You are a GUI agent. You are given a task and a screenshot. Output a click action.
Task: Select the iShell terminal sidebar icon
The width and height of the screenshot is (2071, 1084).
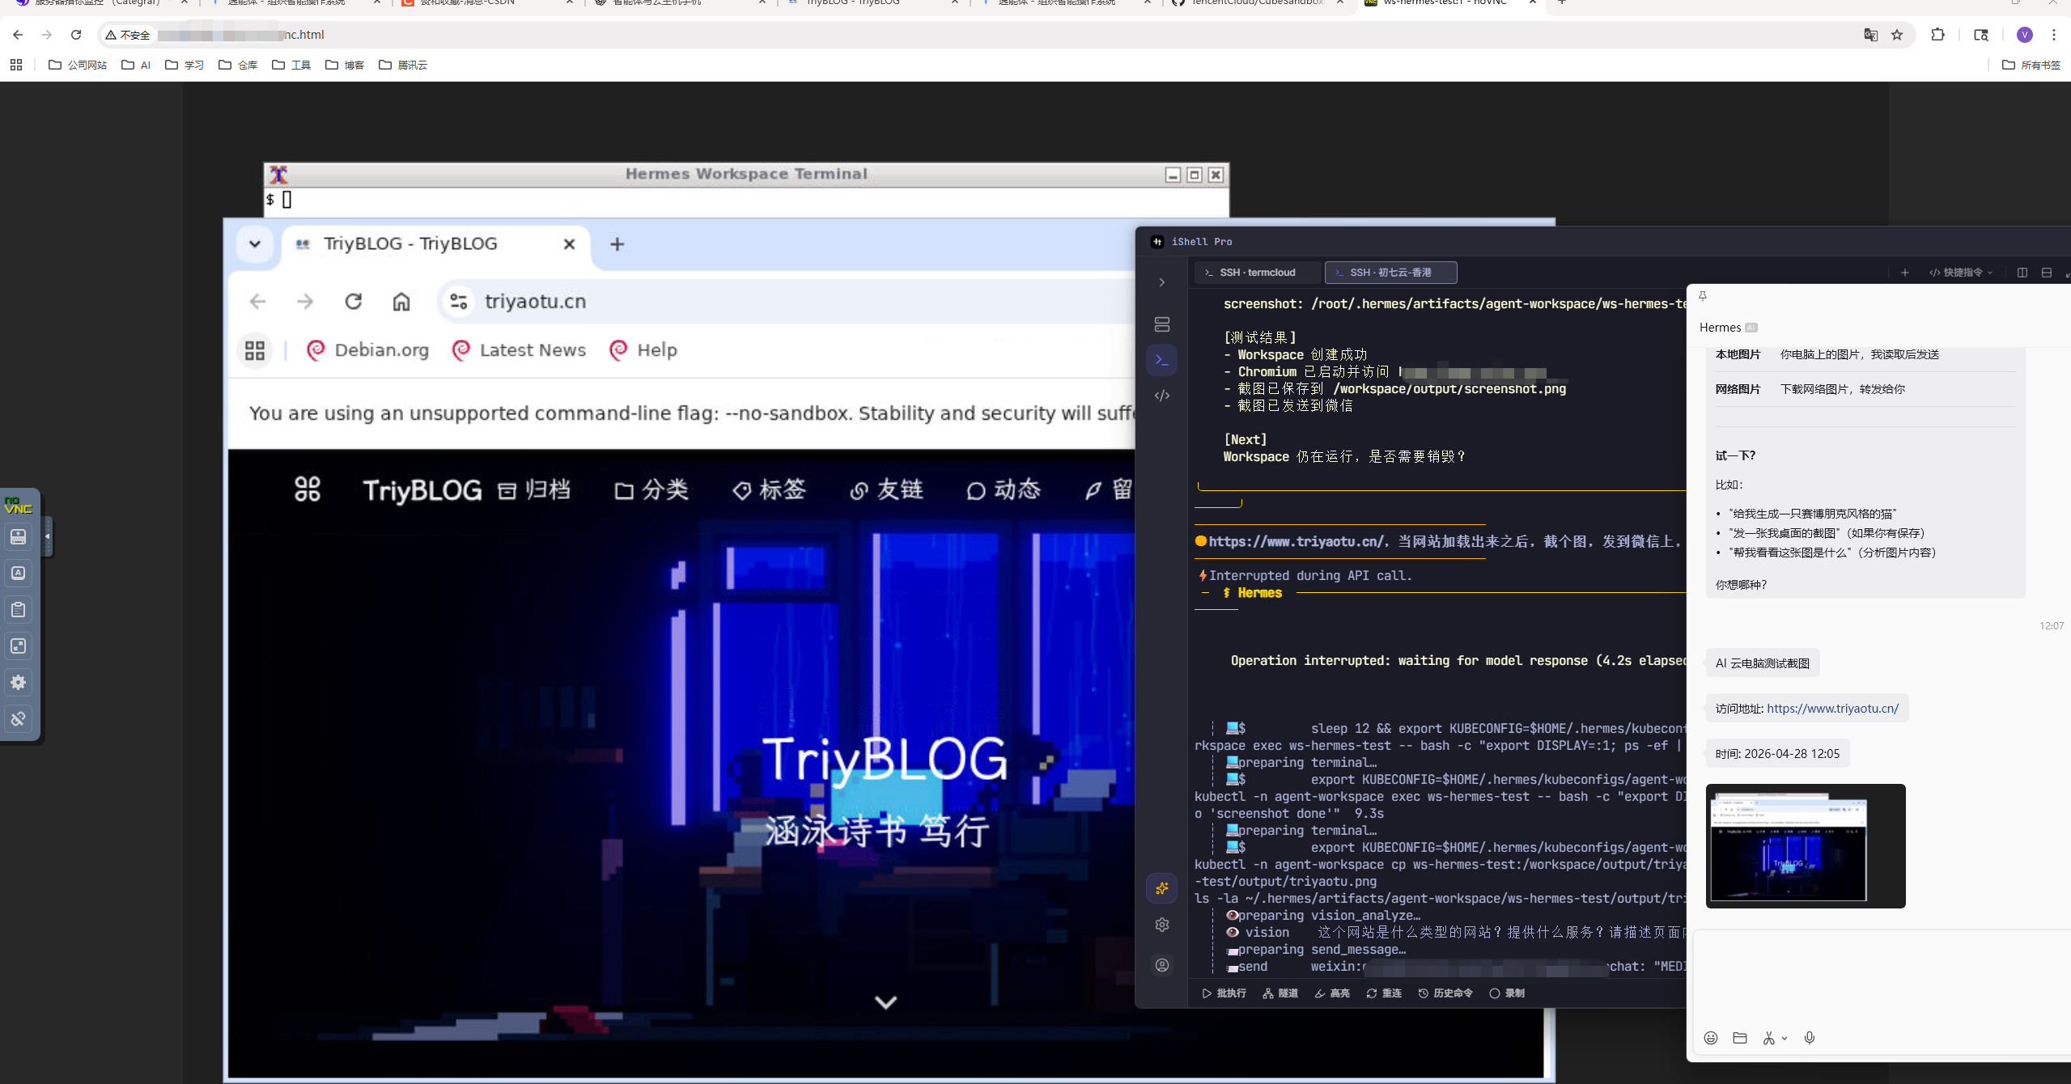tap(1162, 360)
